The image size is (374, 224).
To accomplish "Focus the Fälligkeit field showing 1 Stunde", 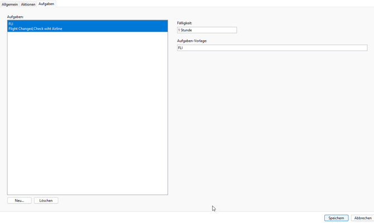I will pyautogui.click(x=207, y=30).
